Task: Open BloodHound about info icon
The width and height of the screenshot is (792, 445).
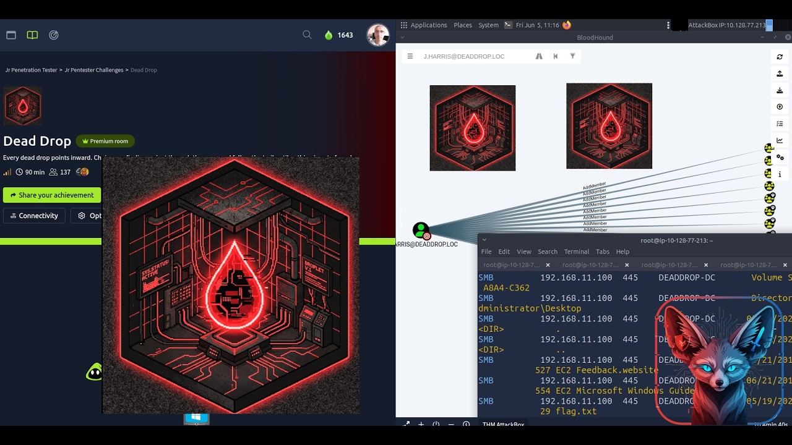Action: point(780,174)
